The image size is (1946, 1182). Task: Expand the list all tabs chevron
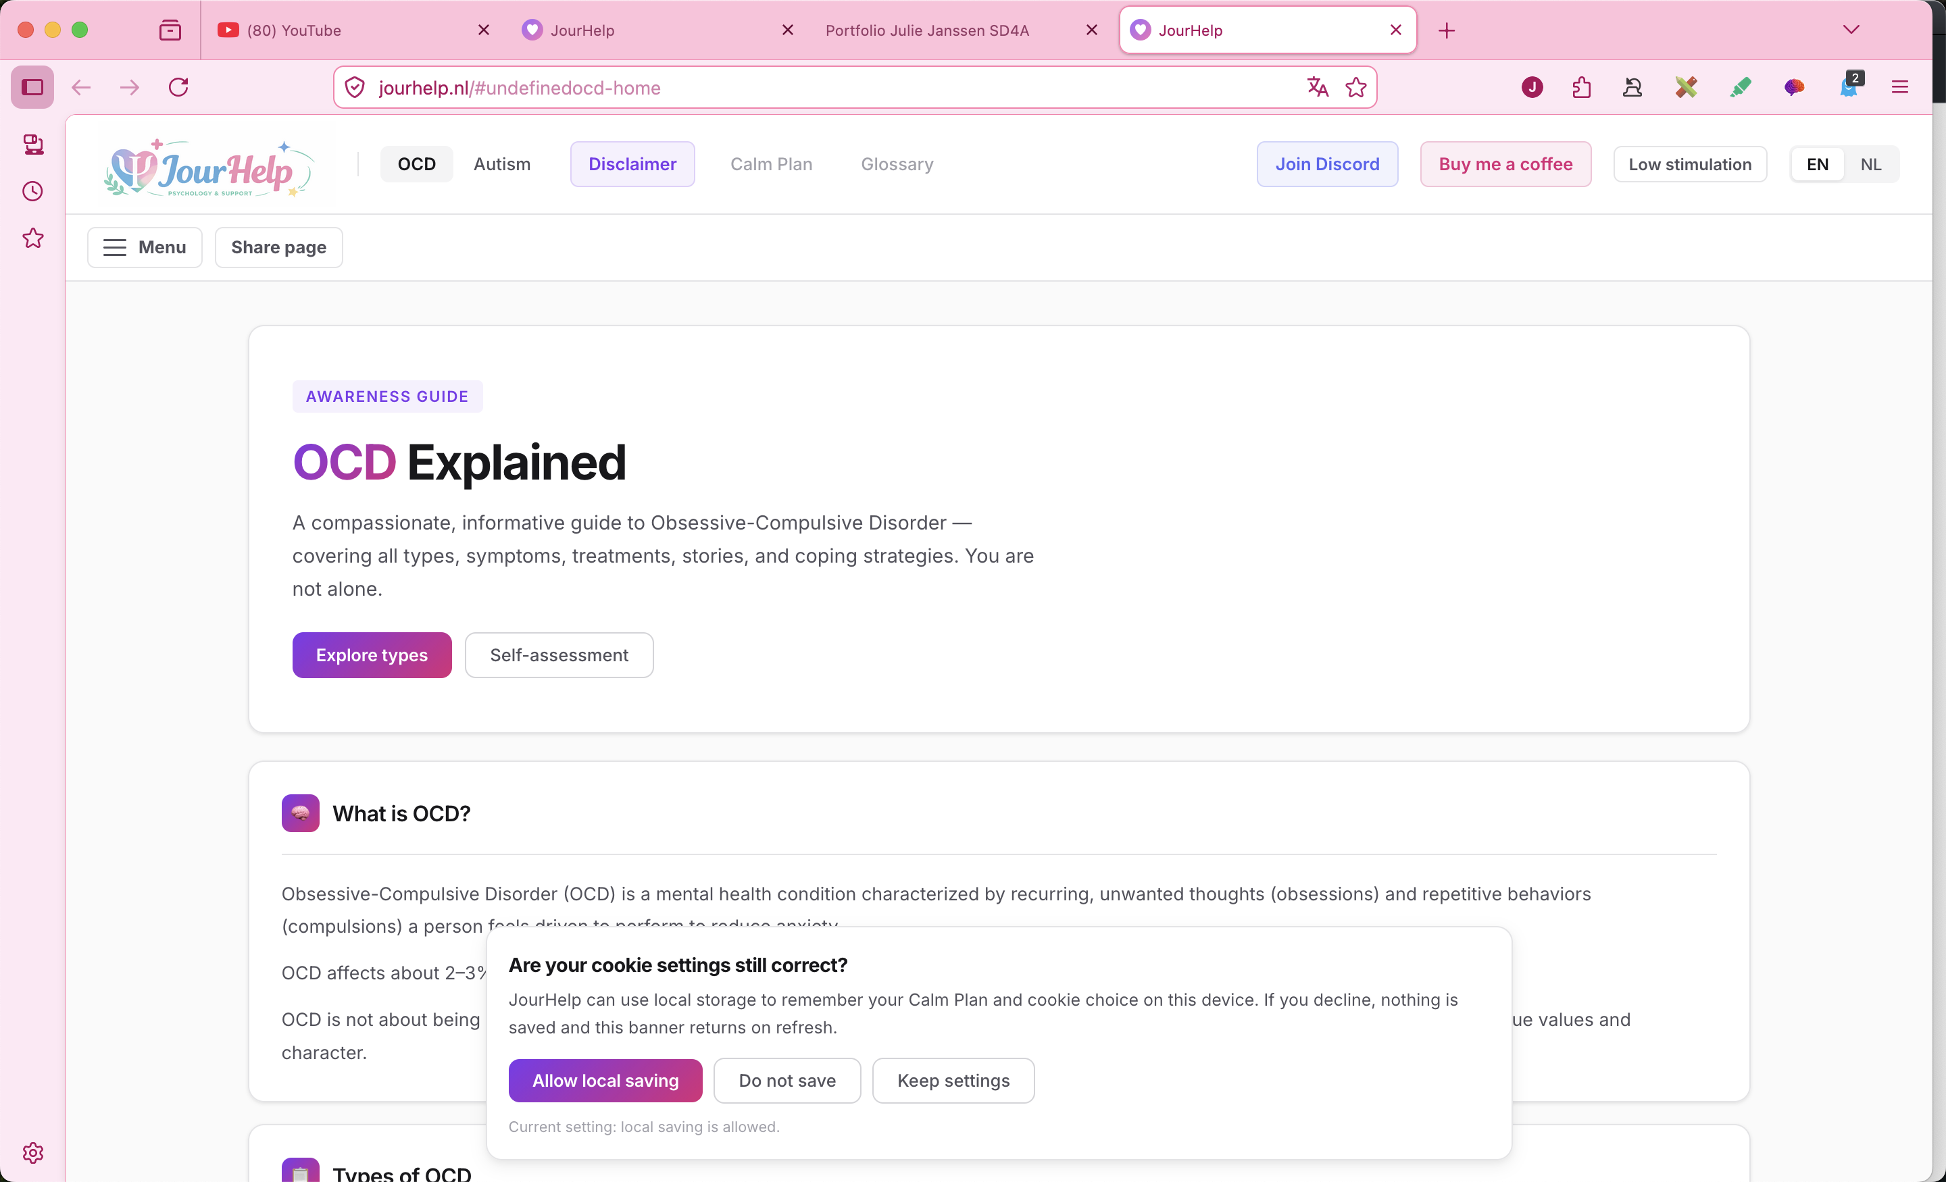(x=1851, y=30)
